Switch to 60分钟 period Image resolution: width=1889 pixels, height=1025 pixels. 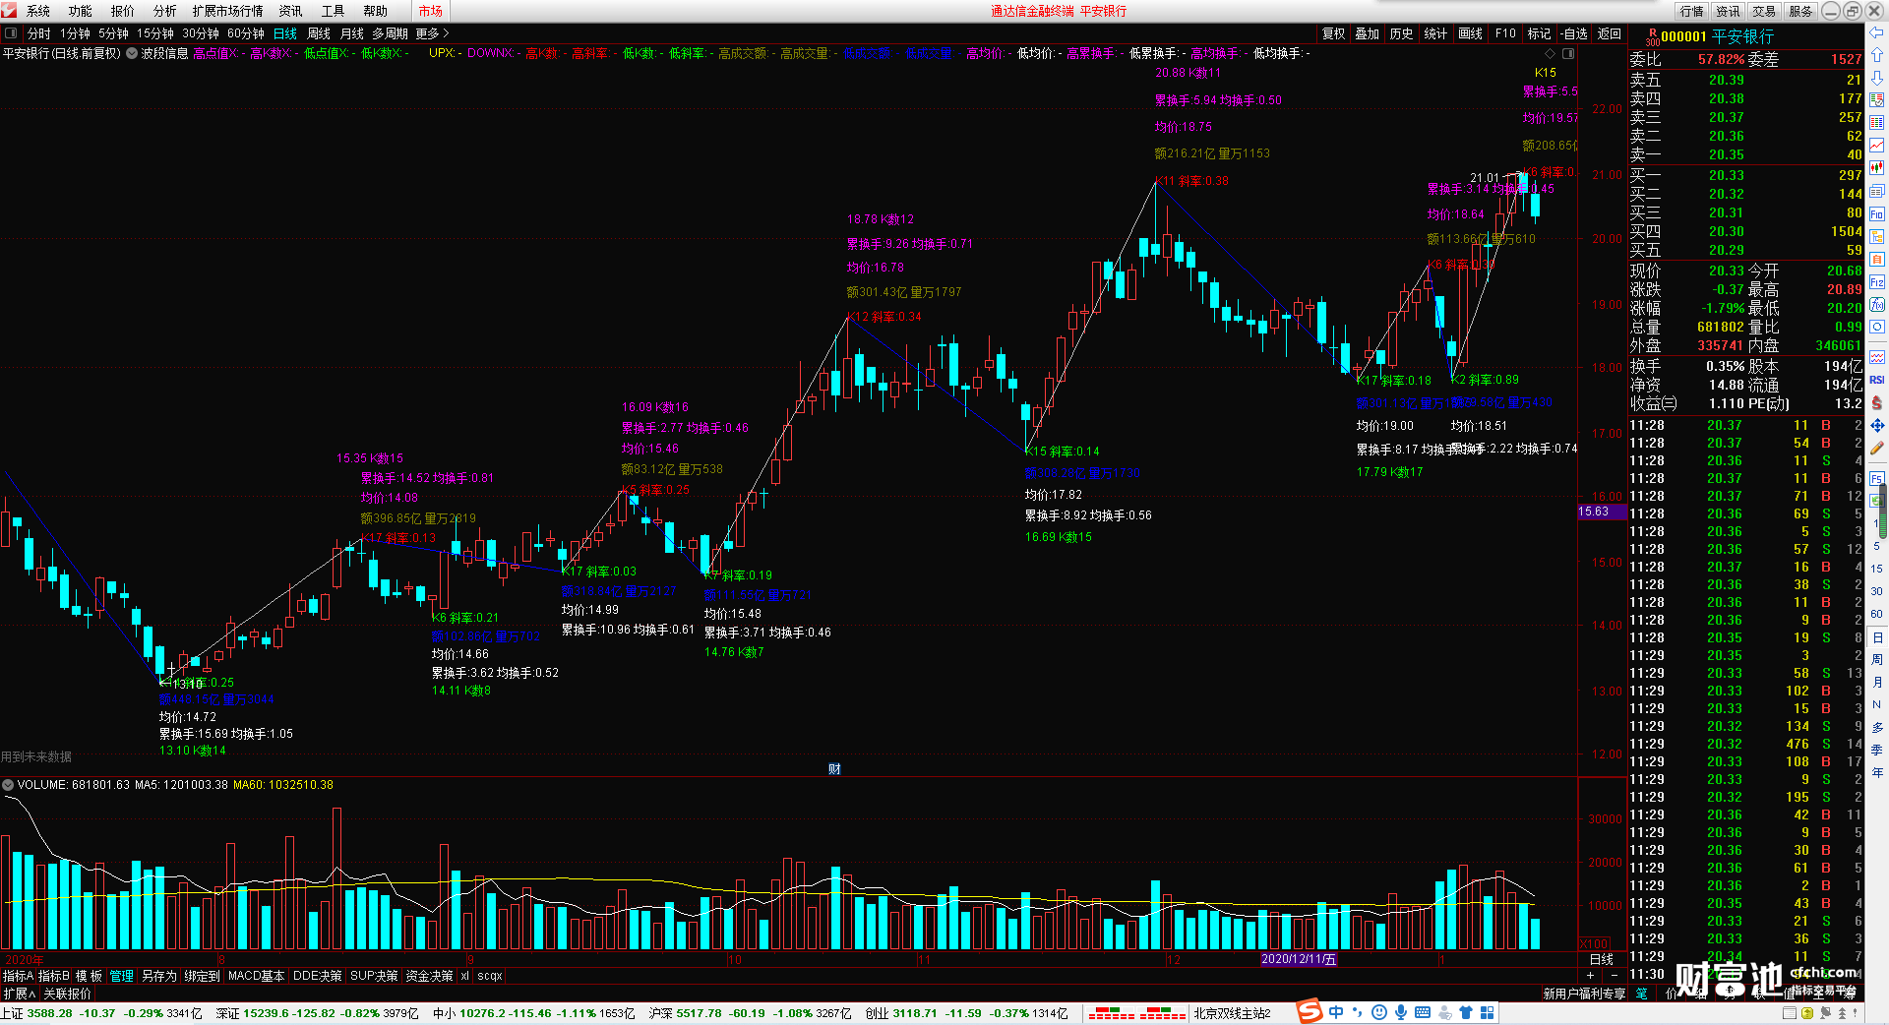tap(246, 33)
